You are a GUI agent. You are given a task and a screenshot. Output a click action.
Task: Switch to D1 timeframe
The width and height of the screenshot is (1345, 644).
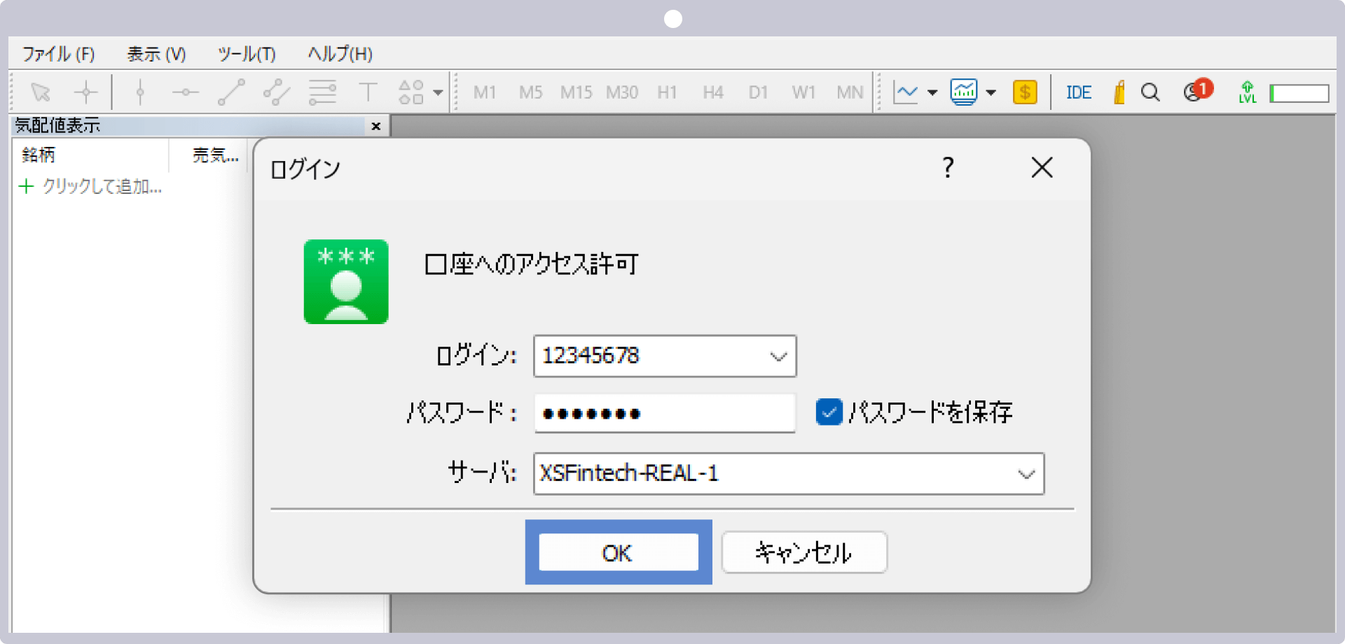[x=758, y=92]
